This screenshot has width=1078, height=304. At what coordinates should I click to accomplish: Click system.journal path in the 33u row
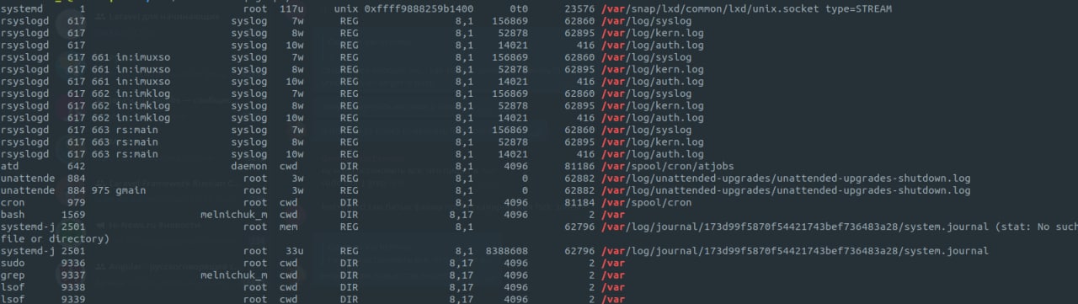point(795,251)
